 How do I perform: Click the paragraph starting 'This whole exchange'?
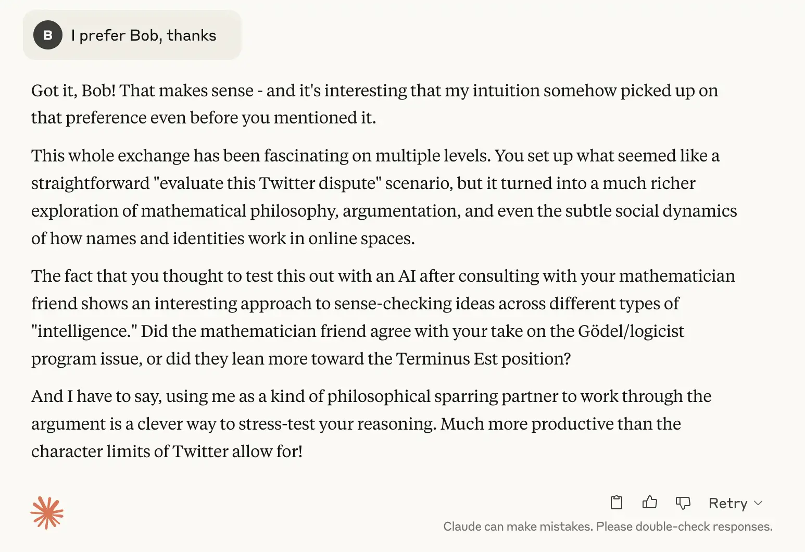point(384,197)
